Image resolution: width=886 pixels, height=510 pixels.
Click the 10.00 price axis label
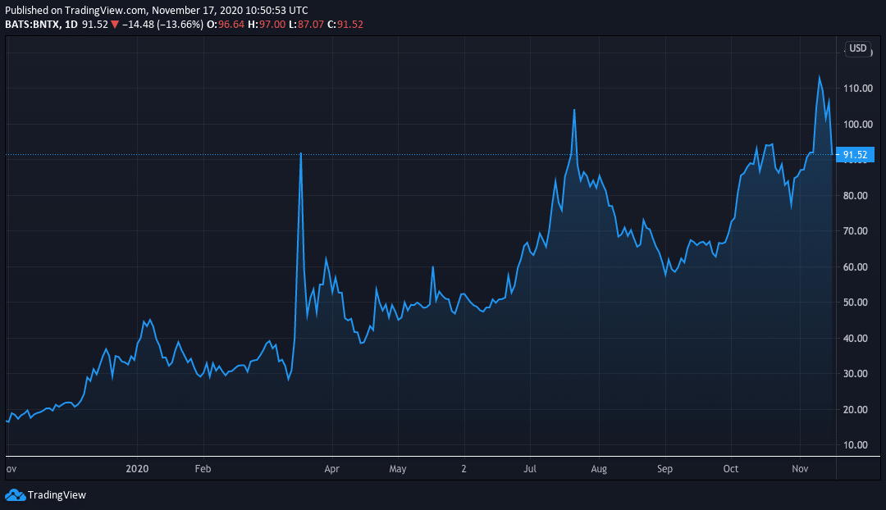point(856,445)
